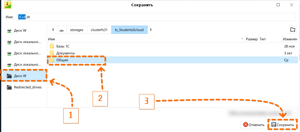The width and height of the screenshot is (300, 132).
Task: Select first Диск W drive in sidebar
Action: coord(20,30)
